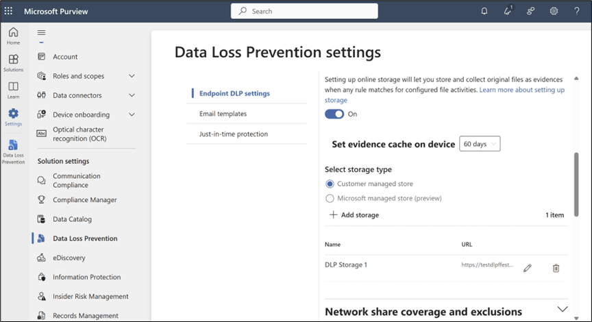Click the Data Catalog icon
Screen dimensions: 592x322
[x=42, y=219]
